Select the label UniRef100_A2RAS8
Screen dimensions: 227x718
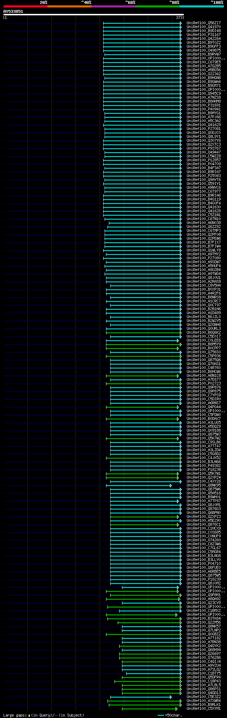204,281
